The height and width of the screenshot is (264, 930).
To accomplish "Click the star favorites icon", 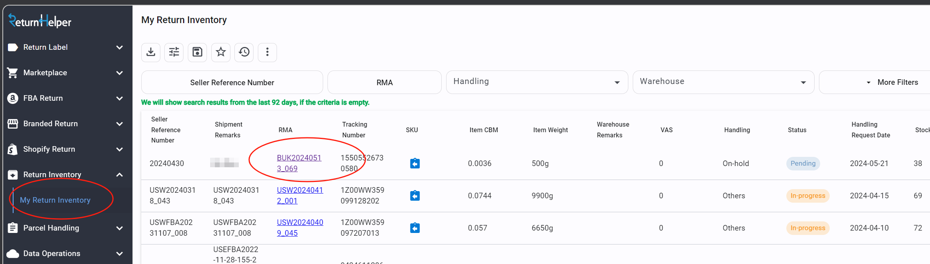I will [x=221, y=52].
